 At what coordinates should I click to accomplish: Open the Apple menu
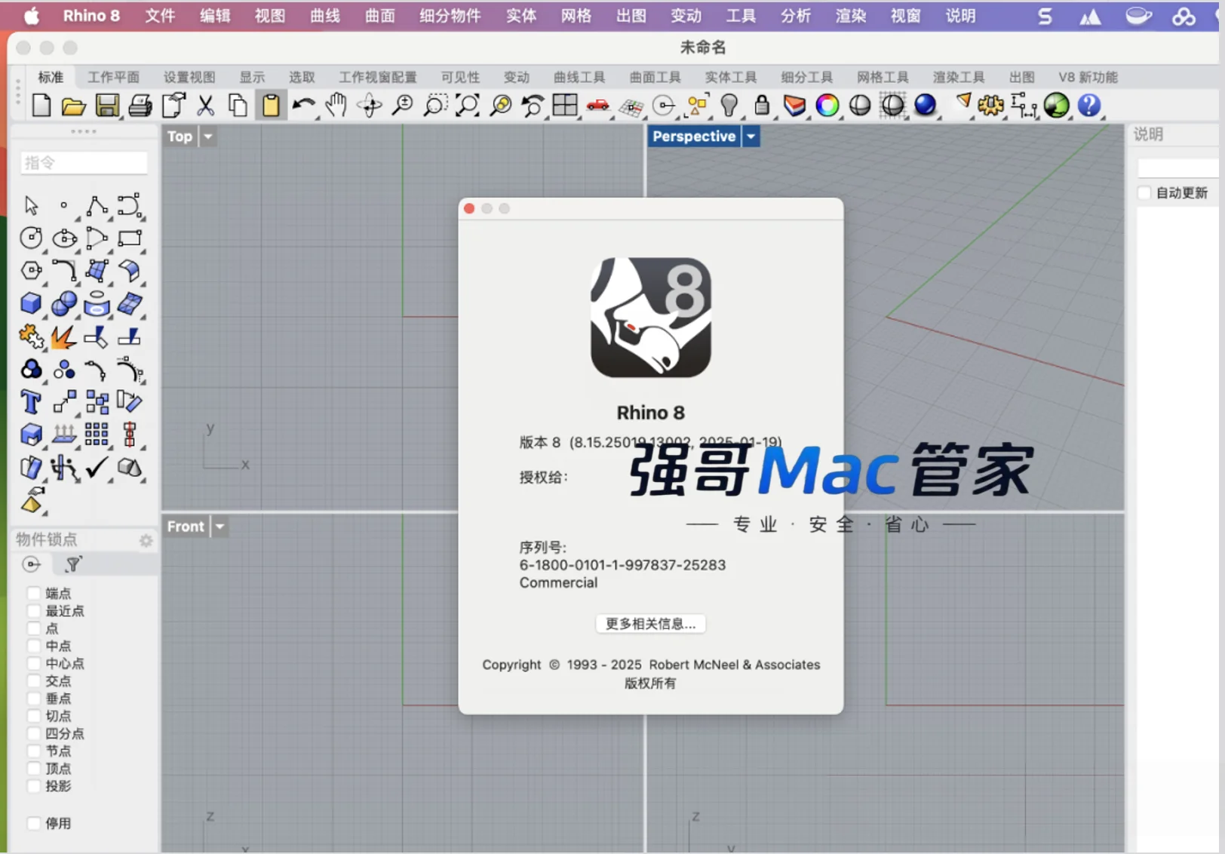(32, 16)
